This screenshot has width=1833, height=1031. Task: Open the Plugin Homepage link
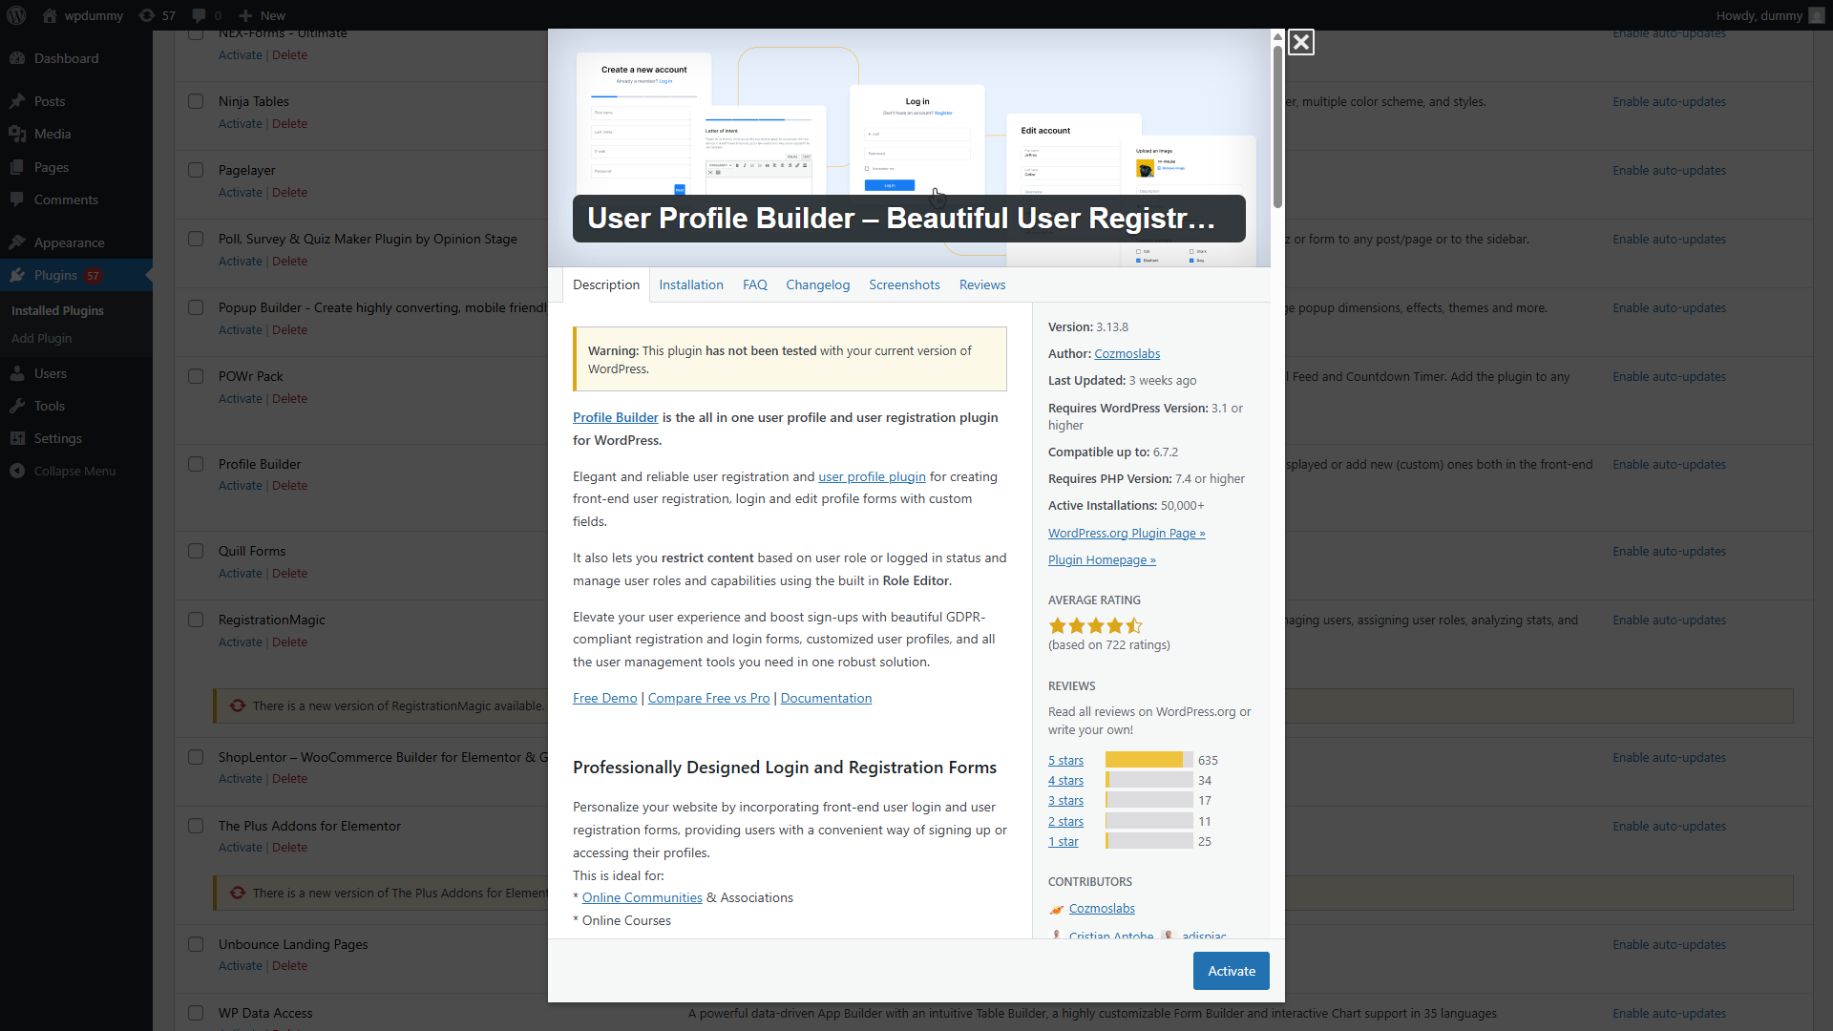tap(1102, 559)
